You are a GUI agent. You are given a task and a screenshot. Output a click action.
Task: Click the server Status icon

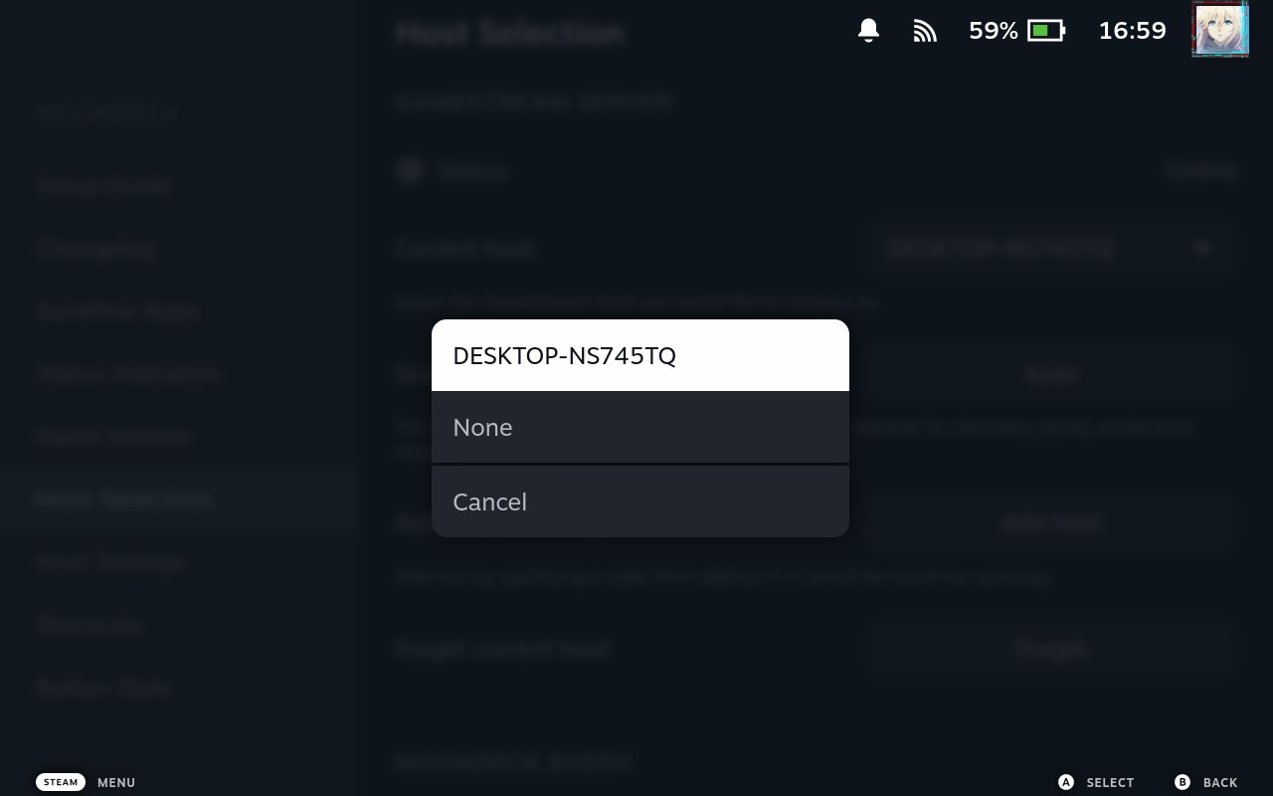click(x=410, y=171)
